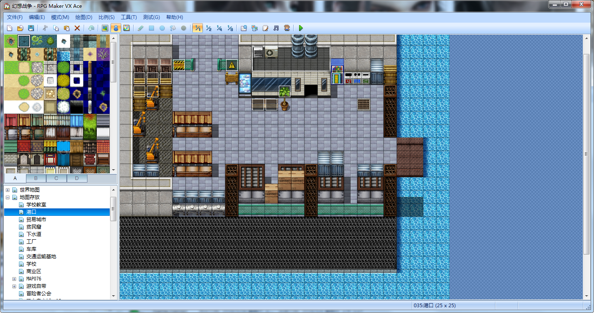Save the project with floppy disk icon
The height and width of the screenshot is (313, 594).
click(31, 28)
